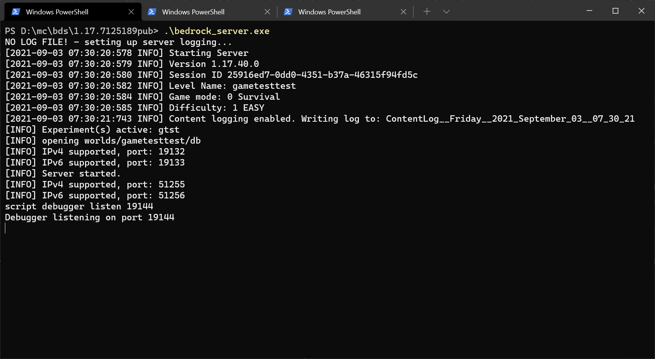Click the Server started log line
Screen dimensions: 655x359
pyautogui.click(x=62, y=173)
